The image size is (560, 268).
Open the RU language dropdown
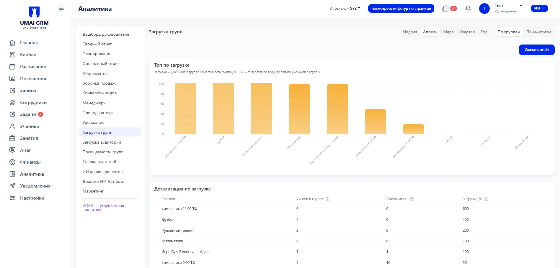click(x=539, y=8)
